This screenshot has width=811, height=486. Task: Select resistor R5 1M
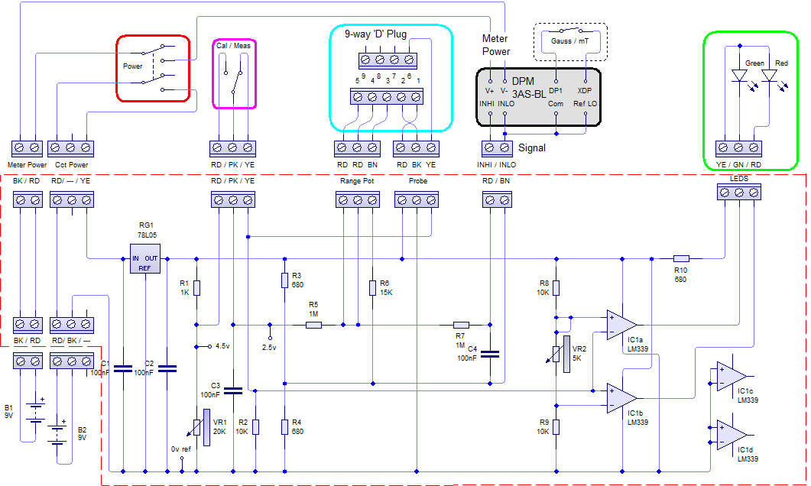point(313,324)
